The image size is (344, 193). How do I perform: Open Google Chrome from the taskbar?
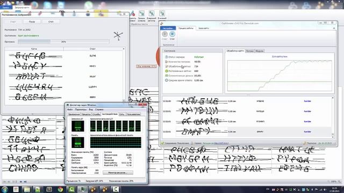tap(60, 189)
